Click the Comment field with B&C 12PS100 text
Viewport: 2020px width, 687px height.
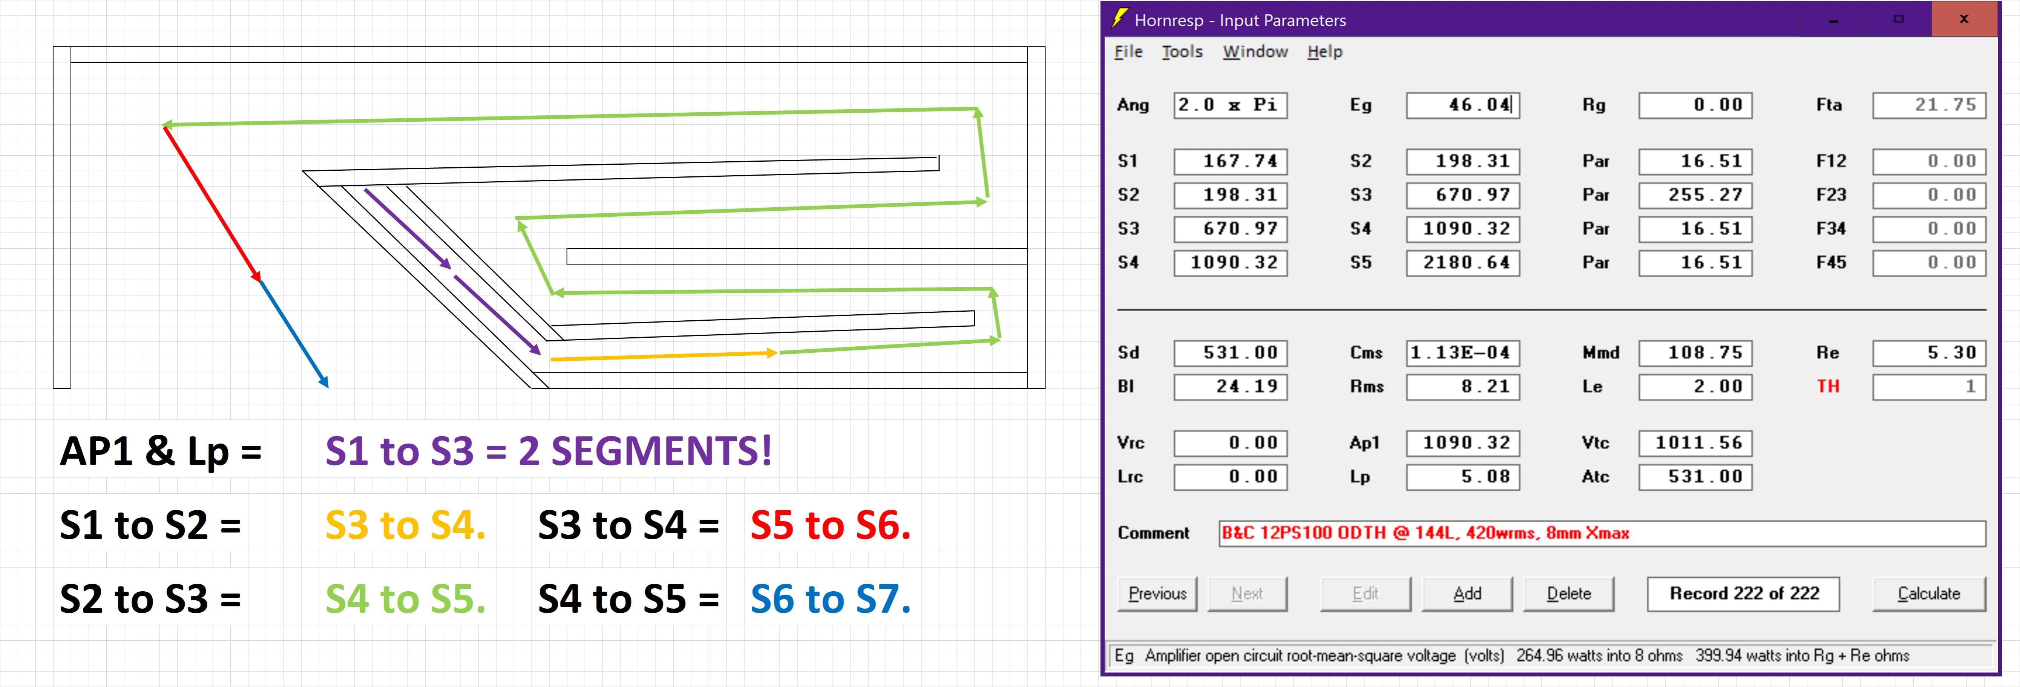click(x=1602, y=533)
